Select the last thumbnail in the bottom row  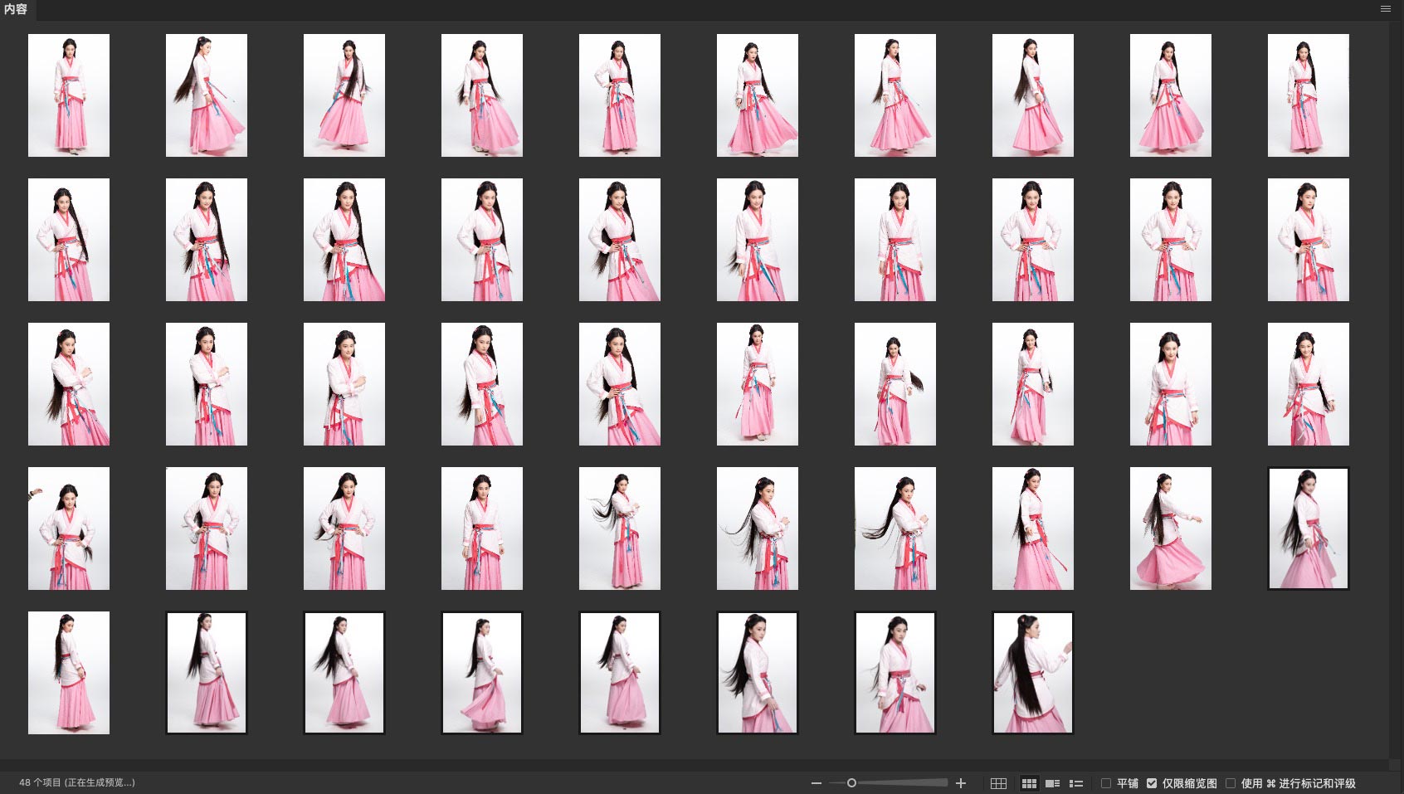tap(1032, 673)
